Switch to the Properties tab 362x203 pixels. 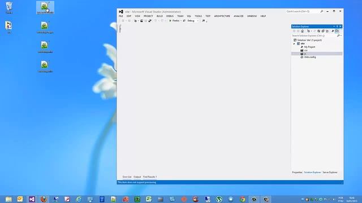coord(297,173)
